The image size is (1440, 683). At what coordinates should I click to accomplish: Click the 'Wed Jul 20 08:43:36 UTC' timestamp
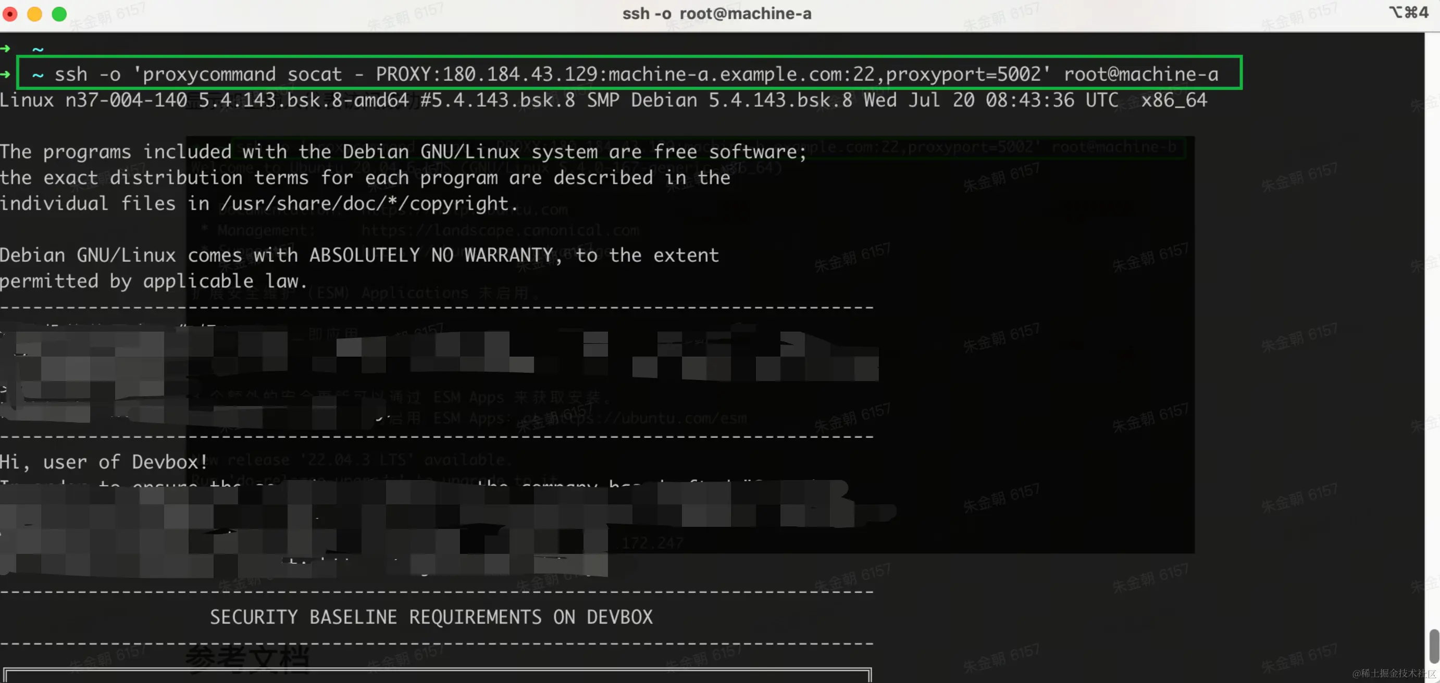coord(991,100)
